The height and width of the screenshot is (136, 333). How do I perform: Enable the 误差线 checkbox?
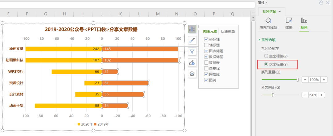pyautogui.click(x=206, y=68)
